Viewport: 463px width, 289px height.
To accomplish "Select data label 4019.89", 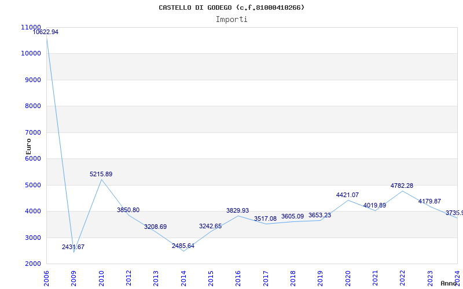I will point(374,206).
